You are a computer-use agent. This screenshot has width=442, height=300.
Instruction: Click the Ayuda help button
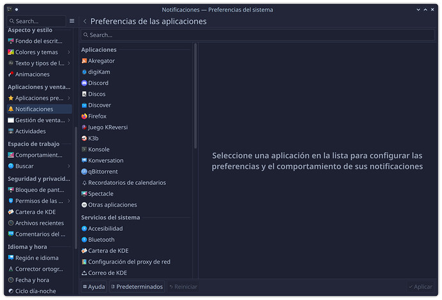pyautogui.click(x=93, y=287)
